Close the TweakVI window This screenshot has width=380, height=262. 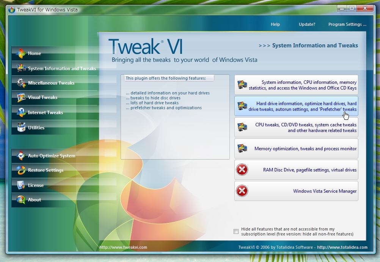tap(365, 8)
